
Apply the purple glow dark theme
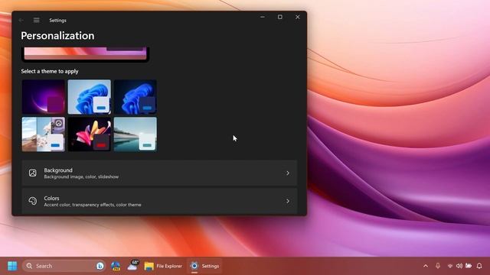44,97
